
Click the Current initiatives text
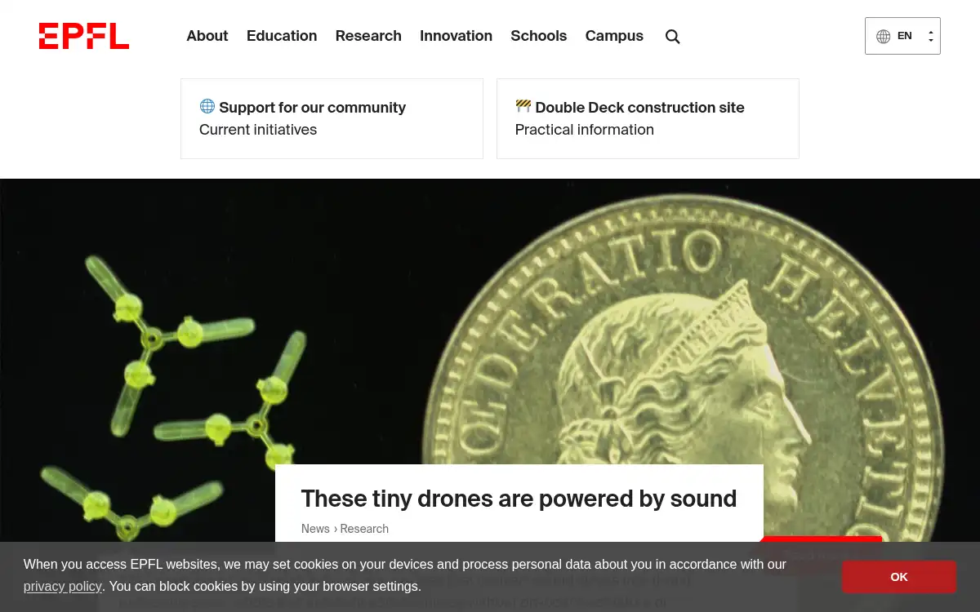pos(258,130)
